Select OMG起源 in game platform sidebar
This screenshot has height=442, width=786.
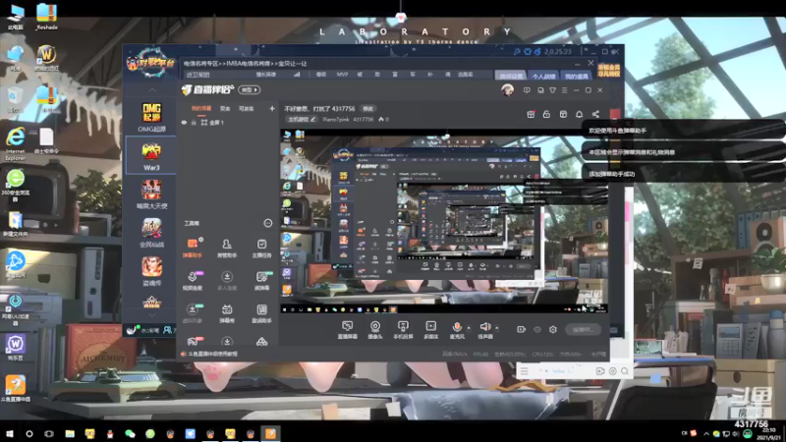coord(151,117)
